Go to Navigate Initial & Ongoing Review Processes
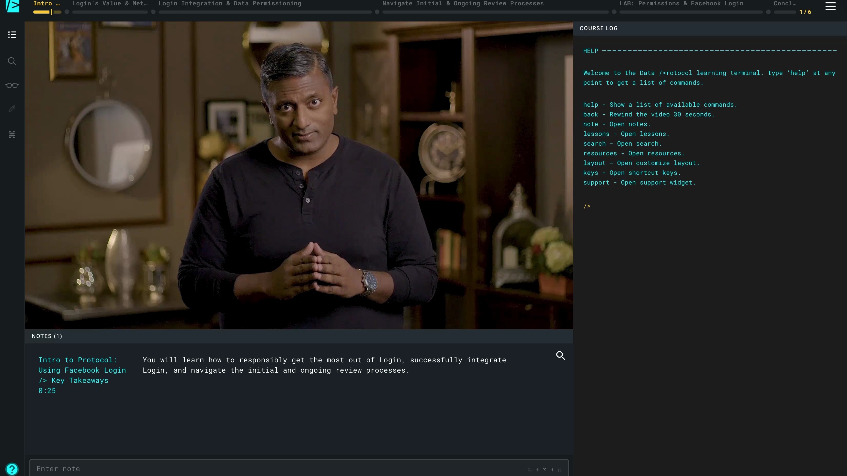This screenshot has height=476, width=847. (463, 4)
